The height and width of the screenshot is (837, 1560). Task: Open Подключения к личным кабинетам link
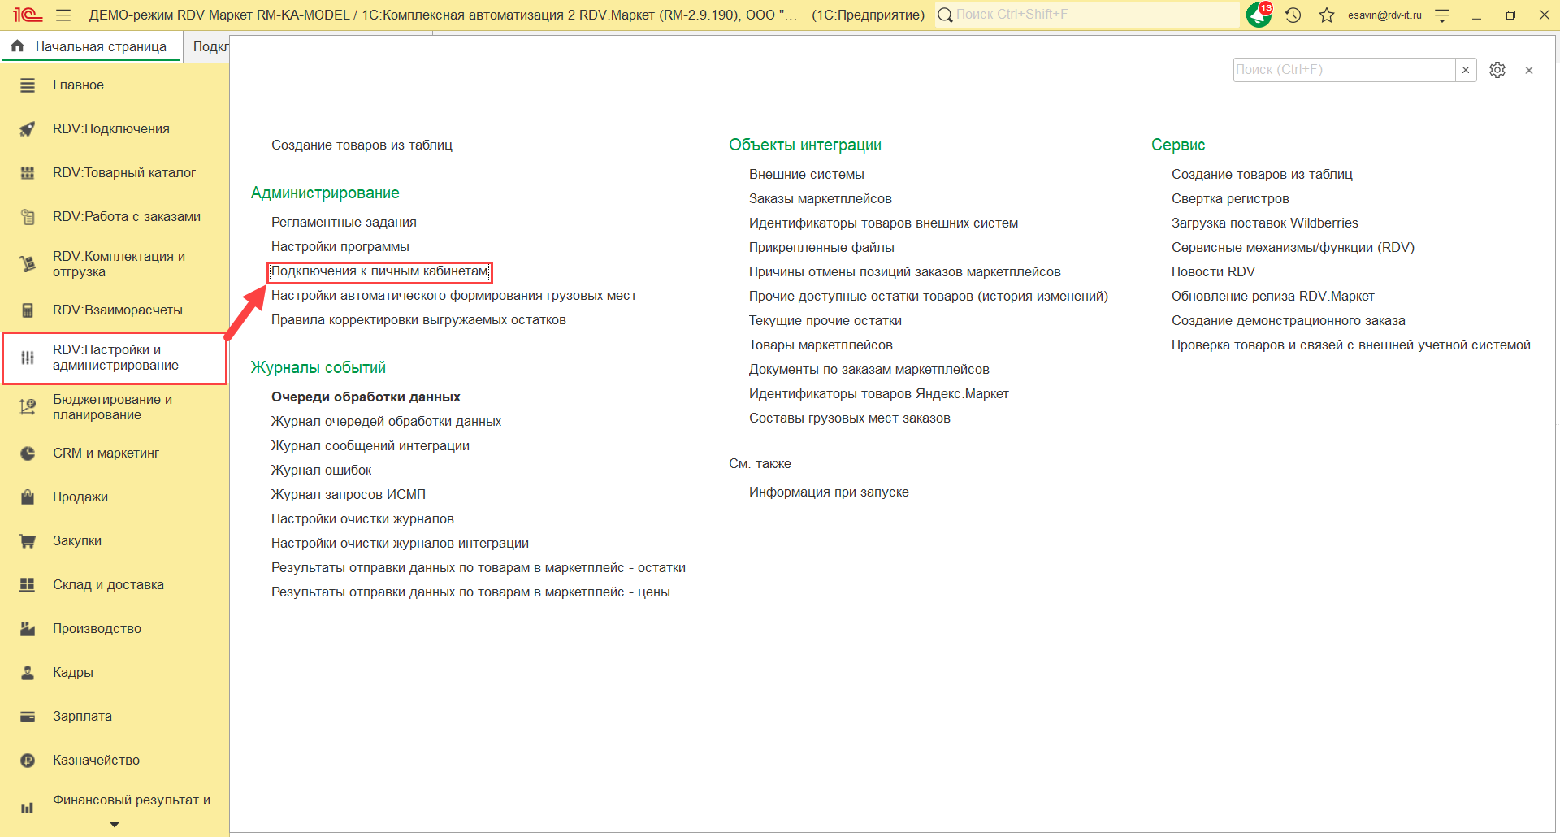tap(379, 271)
